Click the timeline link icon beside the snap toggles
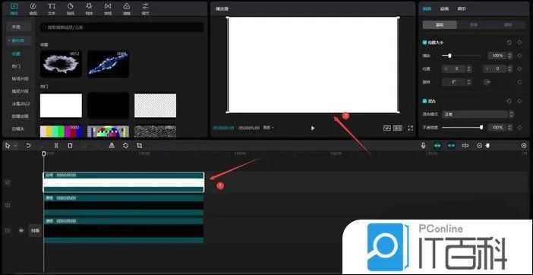533x275 pixels. tap(465, 146)
